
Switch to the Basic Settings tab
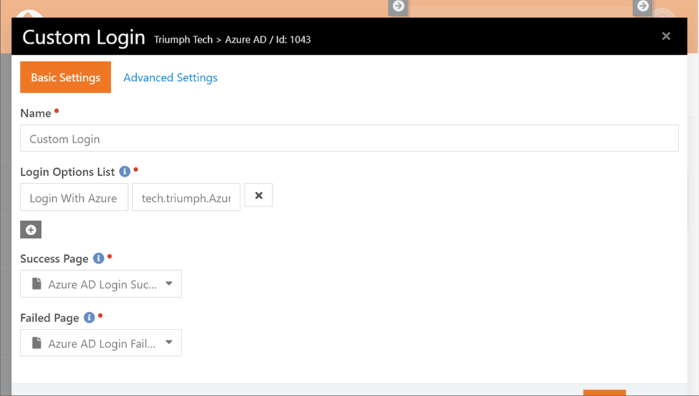click(x=65, y=77)
